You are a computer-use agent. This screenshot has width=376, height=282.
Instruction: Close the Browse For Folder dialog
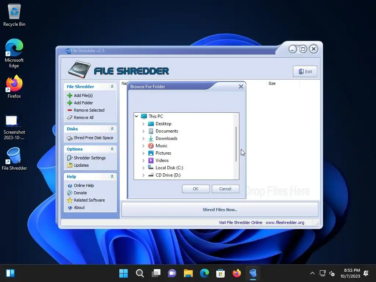241,87
